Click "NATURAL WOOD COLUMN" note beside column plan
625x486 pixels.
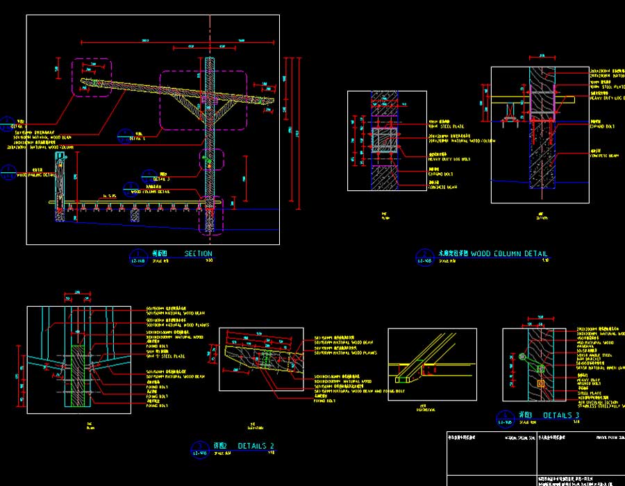462,141
